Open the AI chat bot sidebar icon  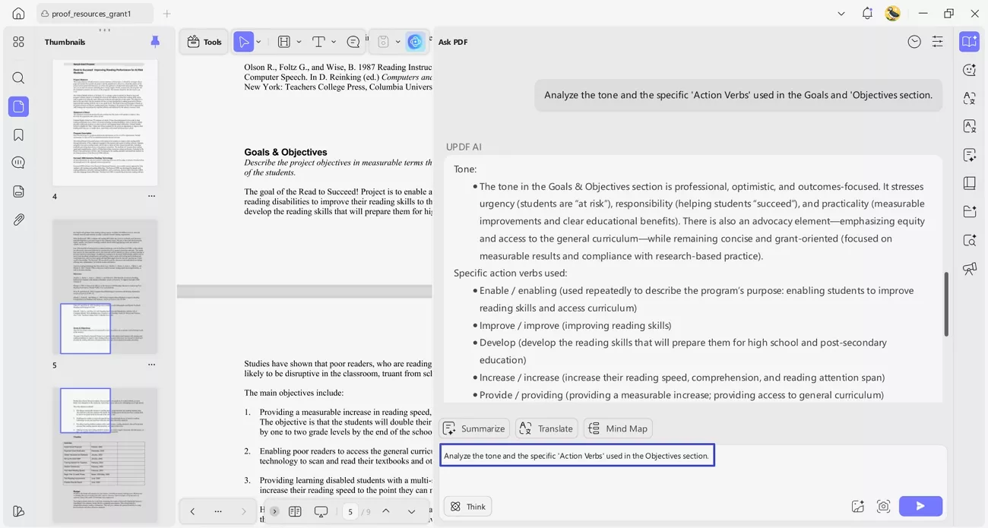(x=969, y=70)
